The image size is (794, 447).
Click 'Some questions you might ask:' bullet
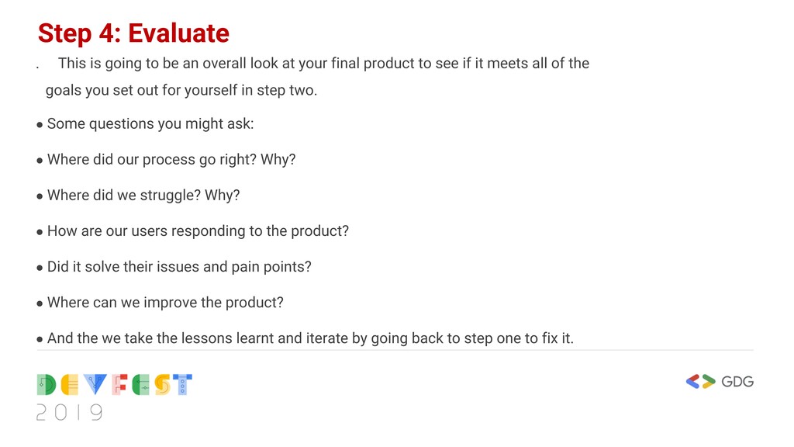click(x=150, y=123)
